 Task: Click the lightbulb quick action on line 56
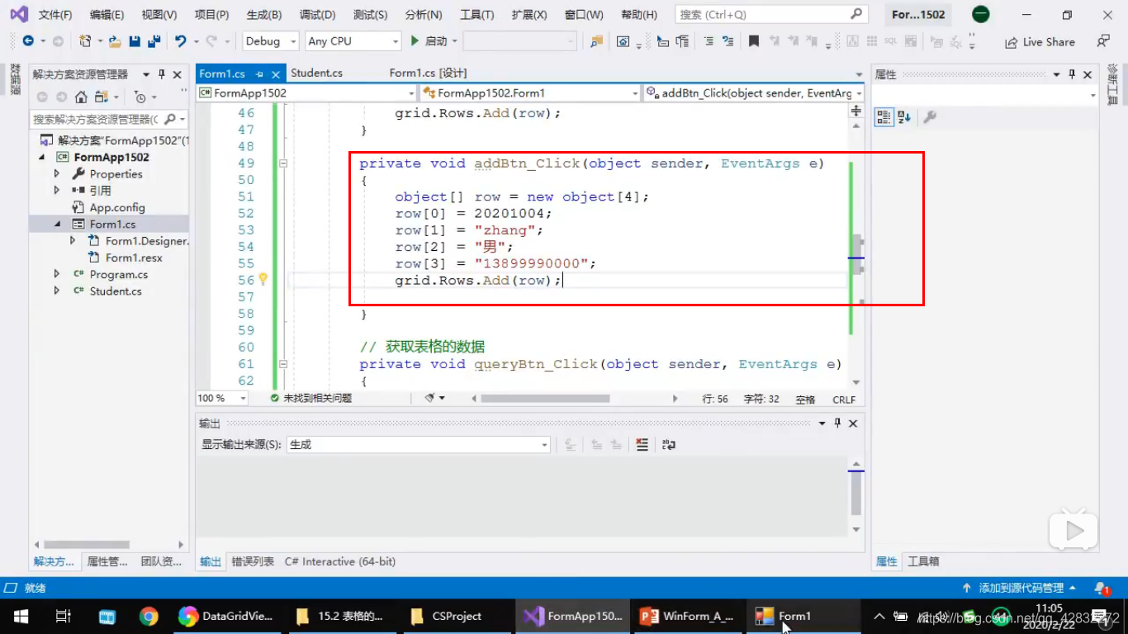coord(263,279)
